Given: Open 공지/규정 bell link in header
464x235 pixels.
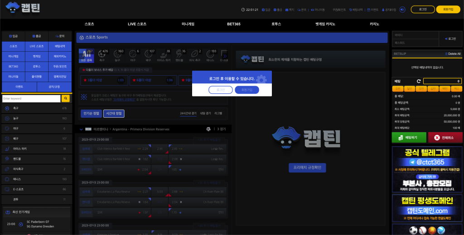Looking at the screenshot, I should pyautogui.click(x=389, y=10).
